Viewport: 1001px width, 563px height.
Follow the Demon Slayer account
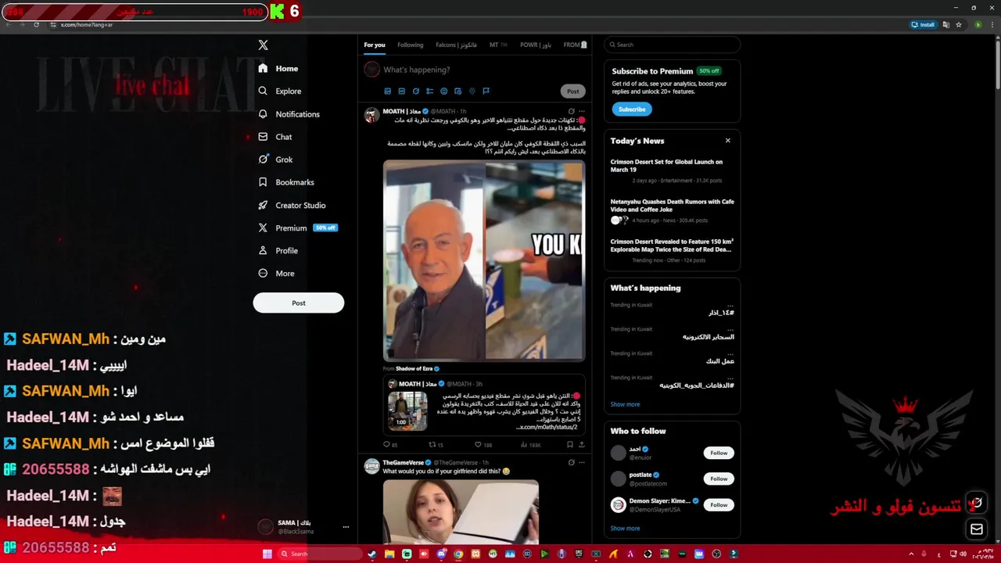[x=719, y=505]
